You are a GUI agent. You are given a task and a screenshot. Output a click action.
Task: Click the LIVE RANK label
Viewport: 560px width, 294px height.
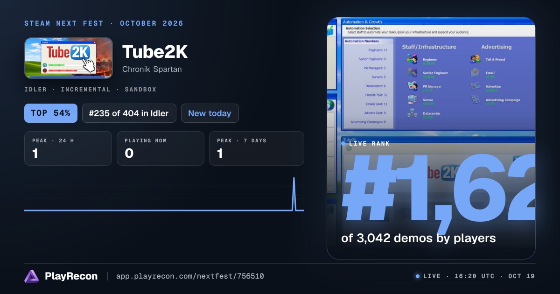[x=369, y=143]
